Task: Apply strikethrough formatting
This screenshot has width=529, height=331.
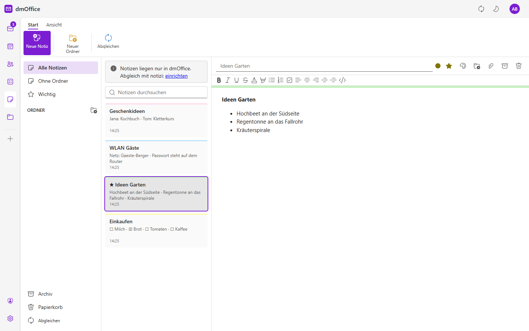Action: click(x=245, y=80)
